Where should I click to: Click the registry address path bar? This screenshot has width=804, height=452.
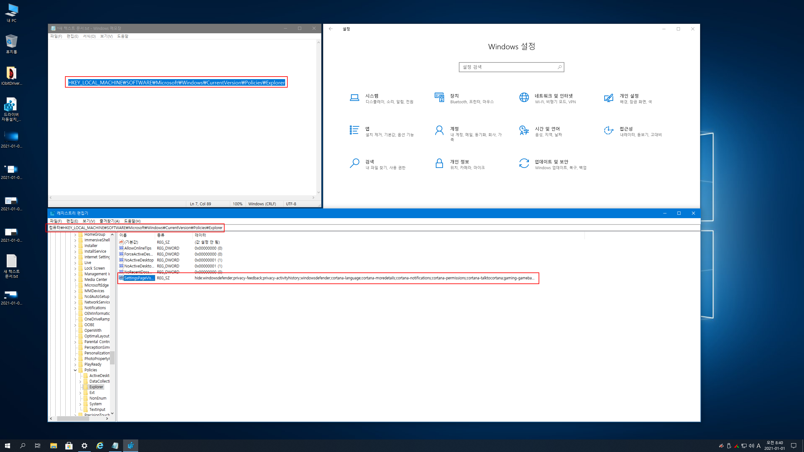point(136,228)
